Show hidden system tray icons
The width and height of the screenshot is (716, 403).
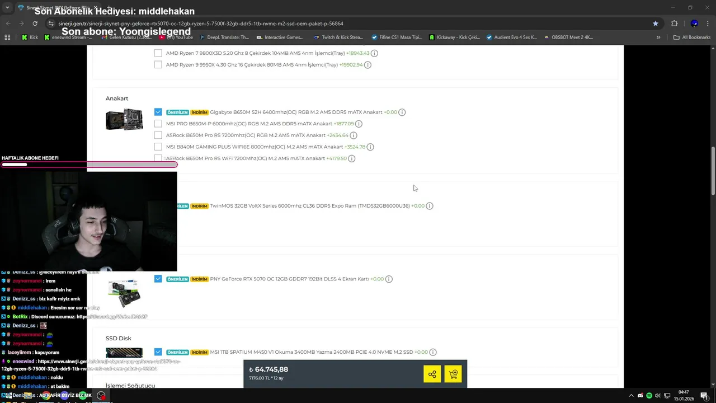632,396
